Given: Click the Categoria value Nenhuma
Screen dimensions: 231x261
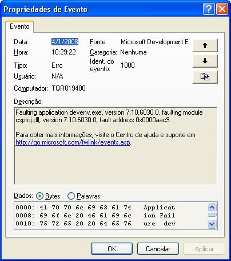Looking at the screenshot, I should click(x=133, y=52).
